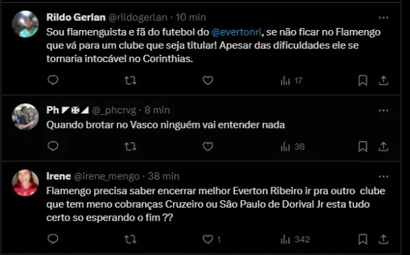Bookmark Rildo Gerlan's tweet

click(x=363, y=80)
